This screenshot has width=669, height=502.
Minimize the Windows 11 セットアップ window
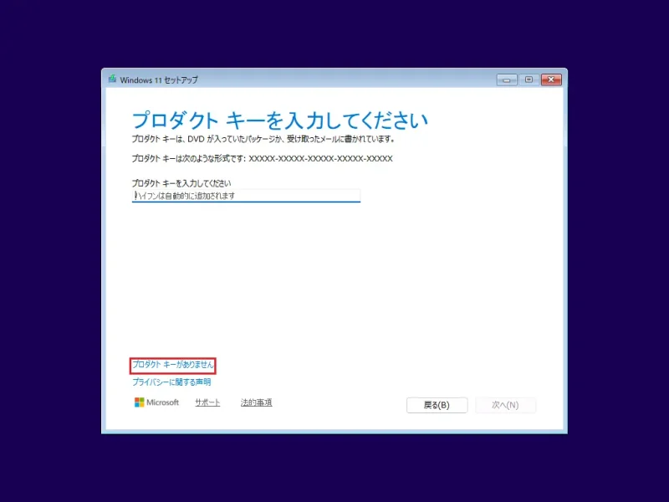pyautogui.click(x=506, y=79)
